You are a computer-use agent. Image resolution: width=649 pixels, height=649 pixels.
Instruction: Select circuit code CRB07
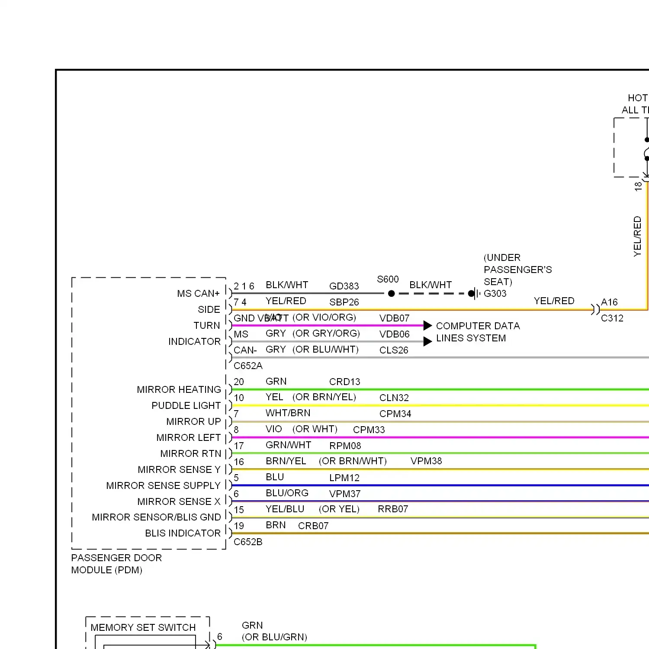[x=313, y=526]
